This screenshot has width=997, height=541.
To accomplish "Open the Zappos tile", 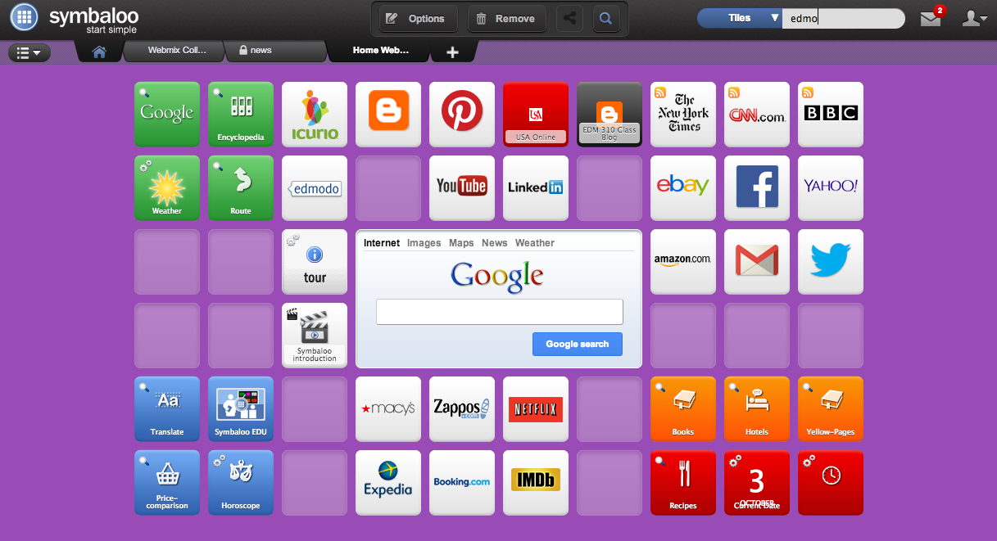I will coord(462,409).
